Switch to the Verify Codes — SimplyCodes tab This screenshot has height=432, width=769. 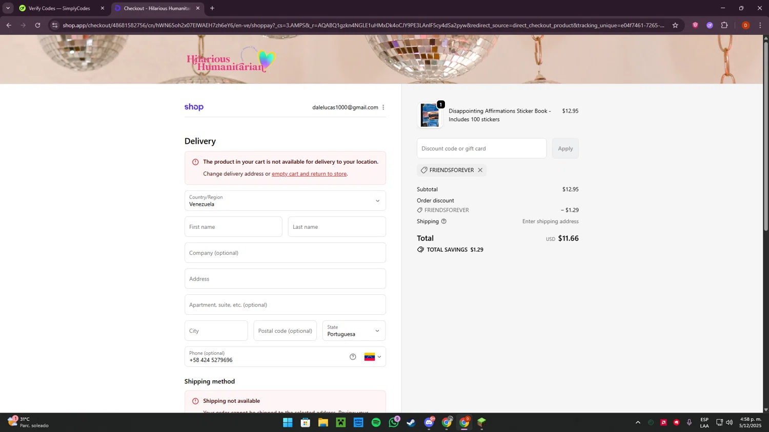[59, 8]
